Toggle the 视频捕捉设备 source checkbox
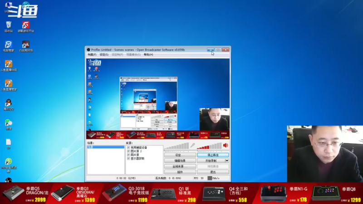The image size is (363, 204). pos(128,148)
